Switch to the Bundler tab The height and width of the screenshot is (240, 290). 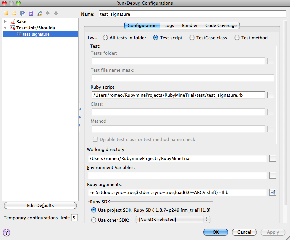(190, 26)
